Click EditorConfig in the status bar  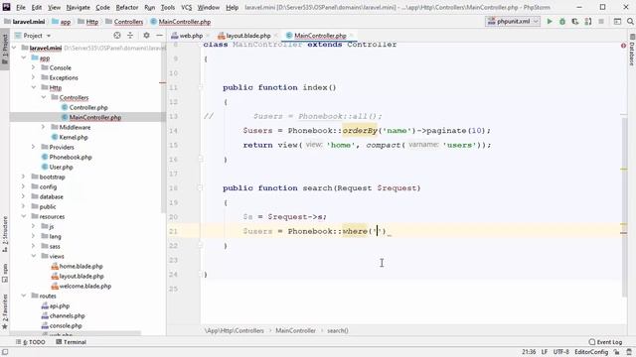(591, 352)
